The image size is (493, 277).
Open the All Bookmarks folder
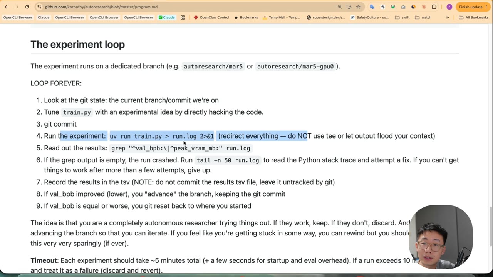(474, 17)
